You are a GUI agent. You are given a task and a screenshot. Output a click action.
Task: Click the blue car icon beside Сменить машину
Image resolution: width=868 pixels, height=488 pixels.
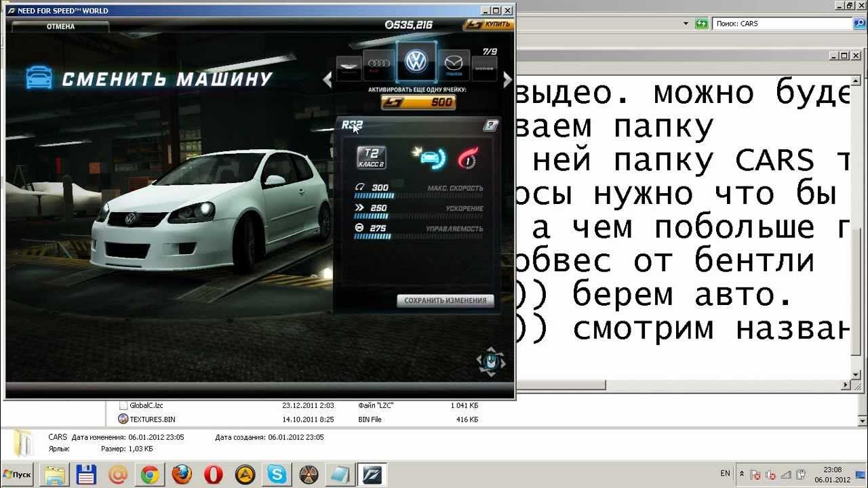coord(39,78)
